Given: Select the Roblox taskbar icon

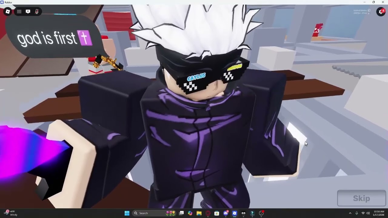Looking at the screenshot, I should (235, 213).
